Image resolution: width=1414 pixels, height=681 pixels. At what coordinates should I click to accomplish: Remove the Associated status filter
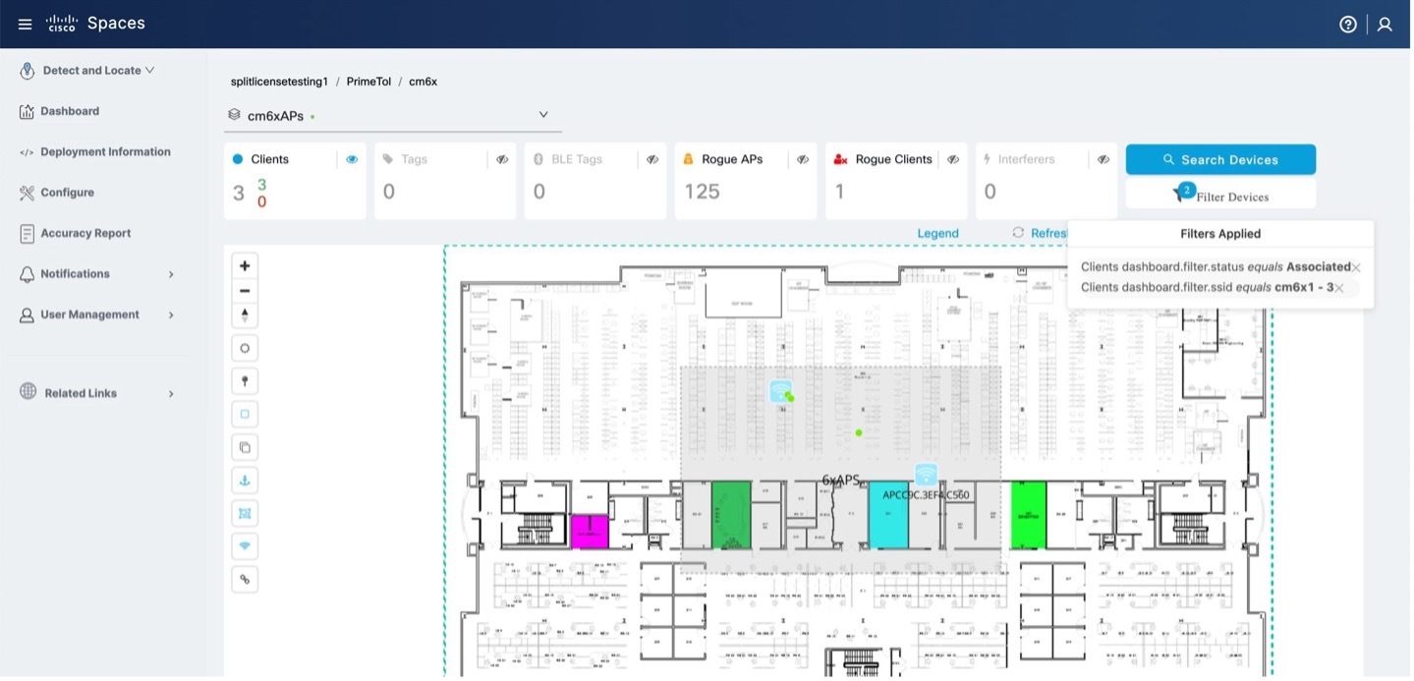click(1356, 266)
